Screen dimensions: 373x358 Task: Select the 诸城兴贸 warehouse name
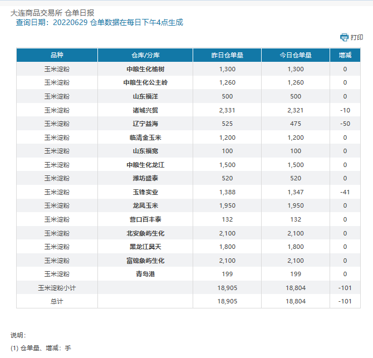145,110
